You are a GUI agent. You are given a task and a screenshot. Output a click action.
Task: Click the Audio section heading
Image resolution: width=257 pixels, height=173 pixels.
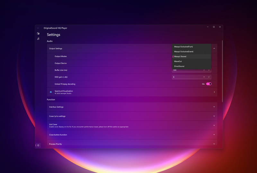click(x=50, y=41)
